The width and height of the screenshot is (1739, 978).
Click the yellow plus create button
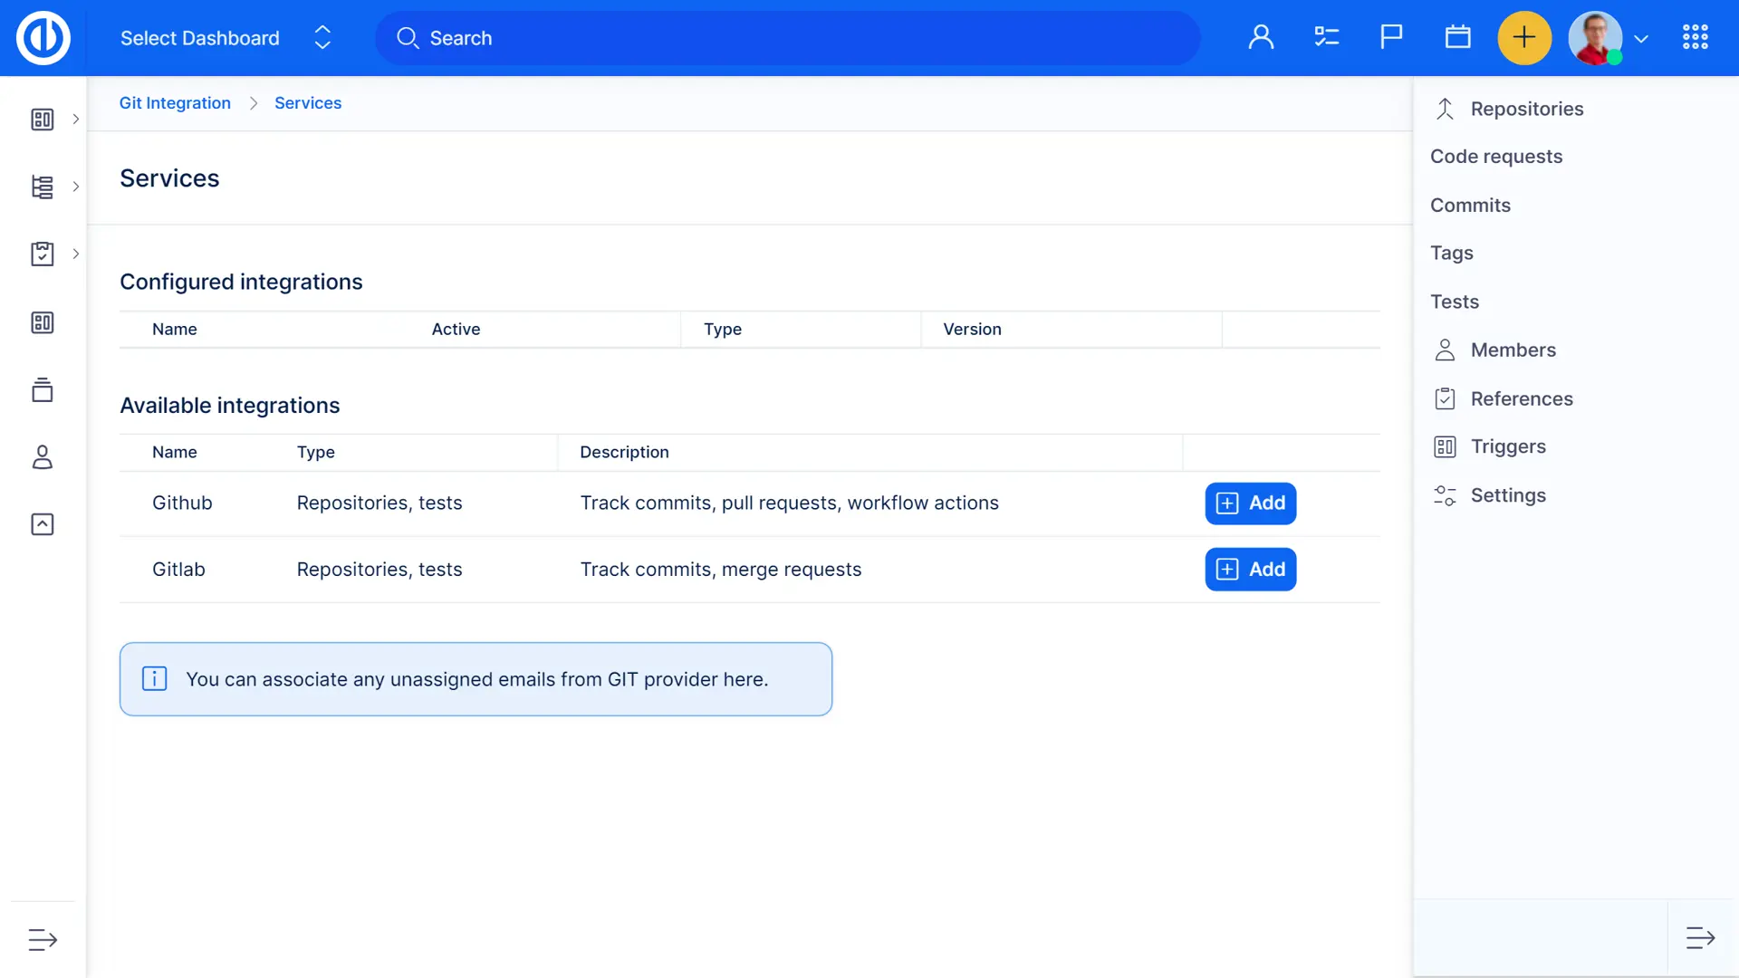tap(1524, 37)
